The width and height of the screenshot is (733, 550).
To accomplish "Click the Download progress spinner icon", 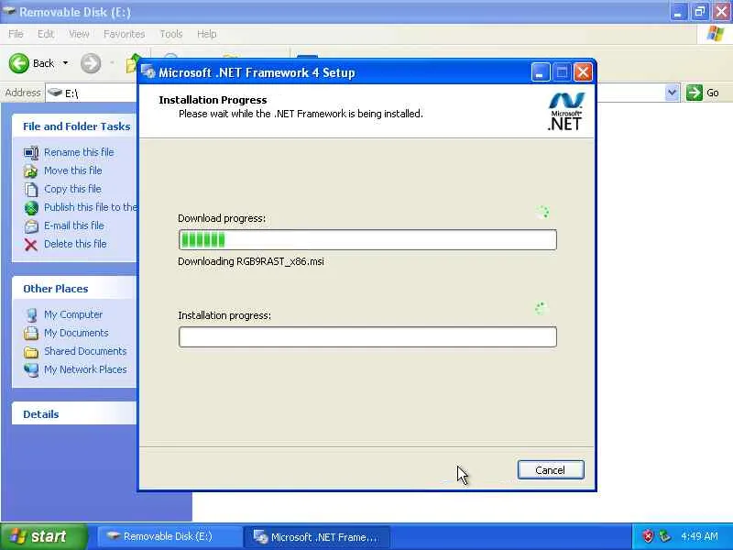I will coord(542,213).
